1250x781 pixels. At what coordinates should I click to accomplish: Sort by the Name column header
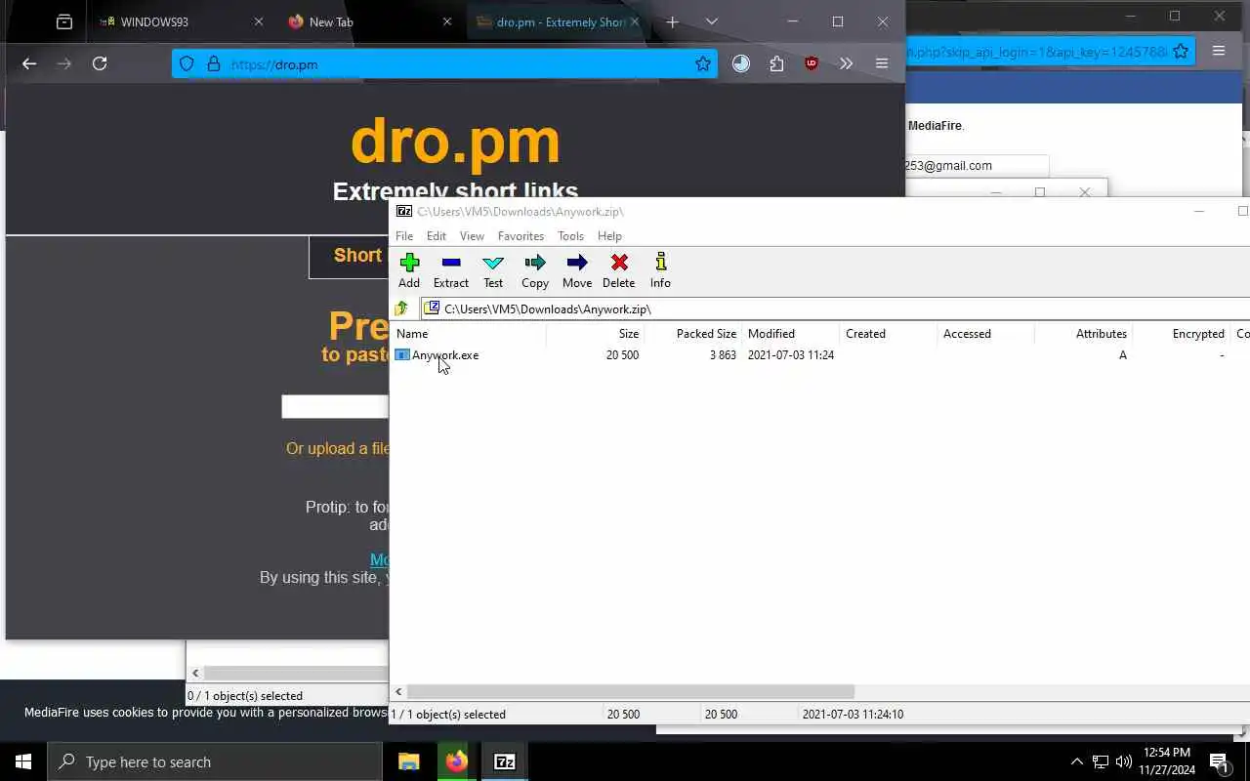click(x=469, y=334)
